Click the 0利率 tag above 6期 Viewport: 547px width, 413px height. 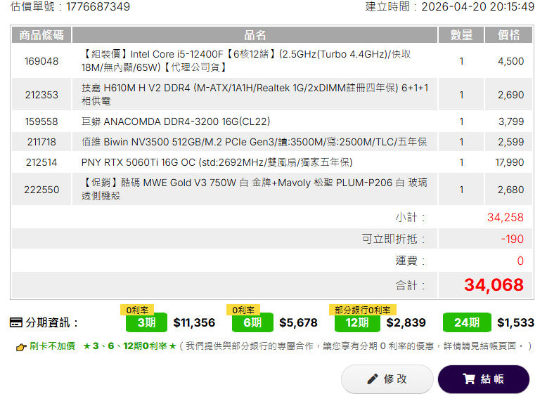tap(243, 310)
